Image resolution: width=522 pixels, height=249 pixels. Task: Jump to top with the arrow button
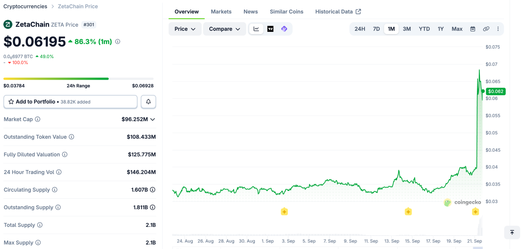(512, 232)
